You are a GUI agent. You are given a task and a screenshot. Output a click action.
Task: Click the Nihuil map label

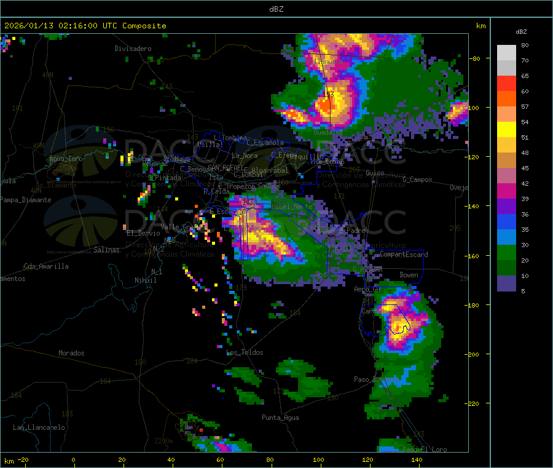pyautogui.click(x=145, y=280)
